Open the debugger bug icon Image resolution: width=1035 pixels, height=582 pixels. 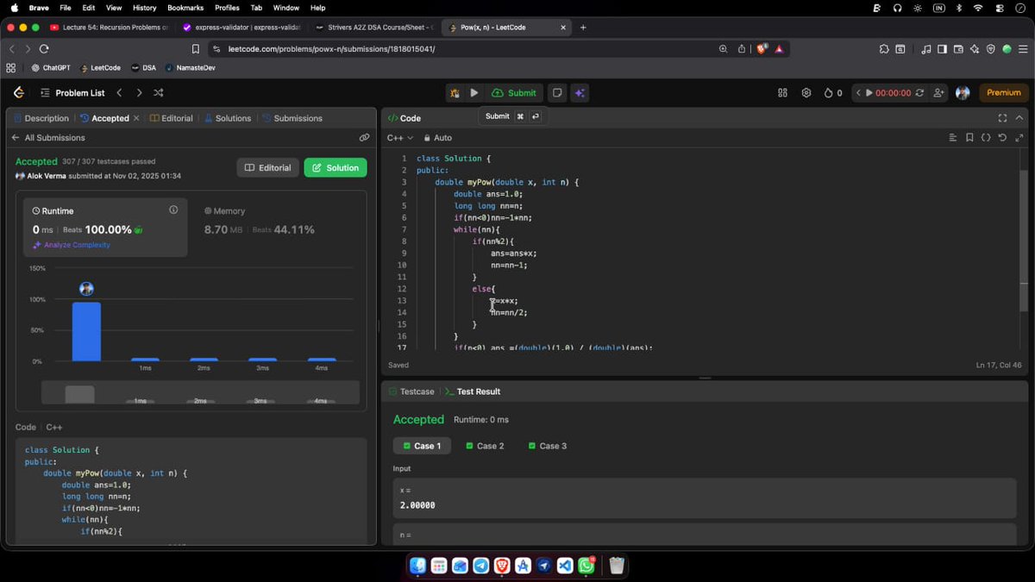coord(455,93)
